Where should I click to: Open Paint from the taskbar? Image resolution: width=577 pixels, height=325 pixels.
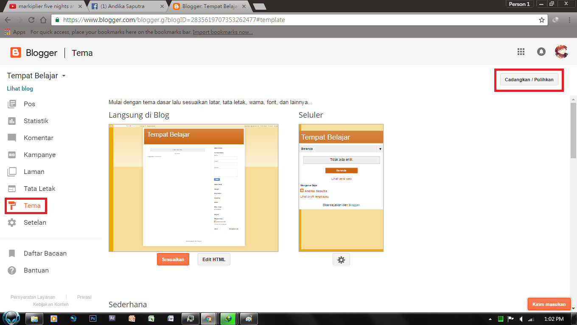pos(249,319)
